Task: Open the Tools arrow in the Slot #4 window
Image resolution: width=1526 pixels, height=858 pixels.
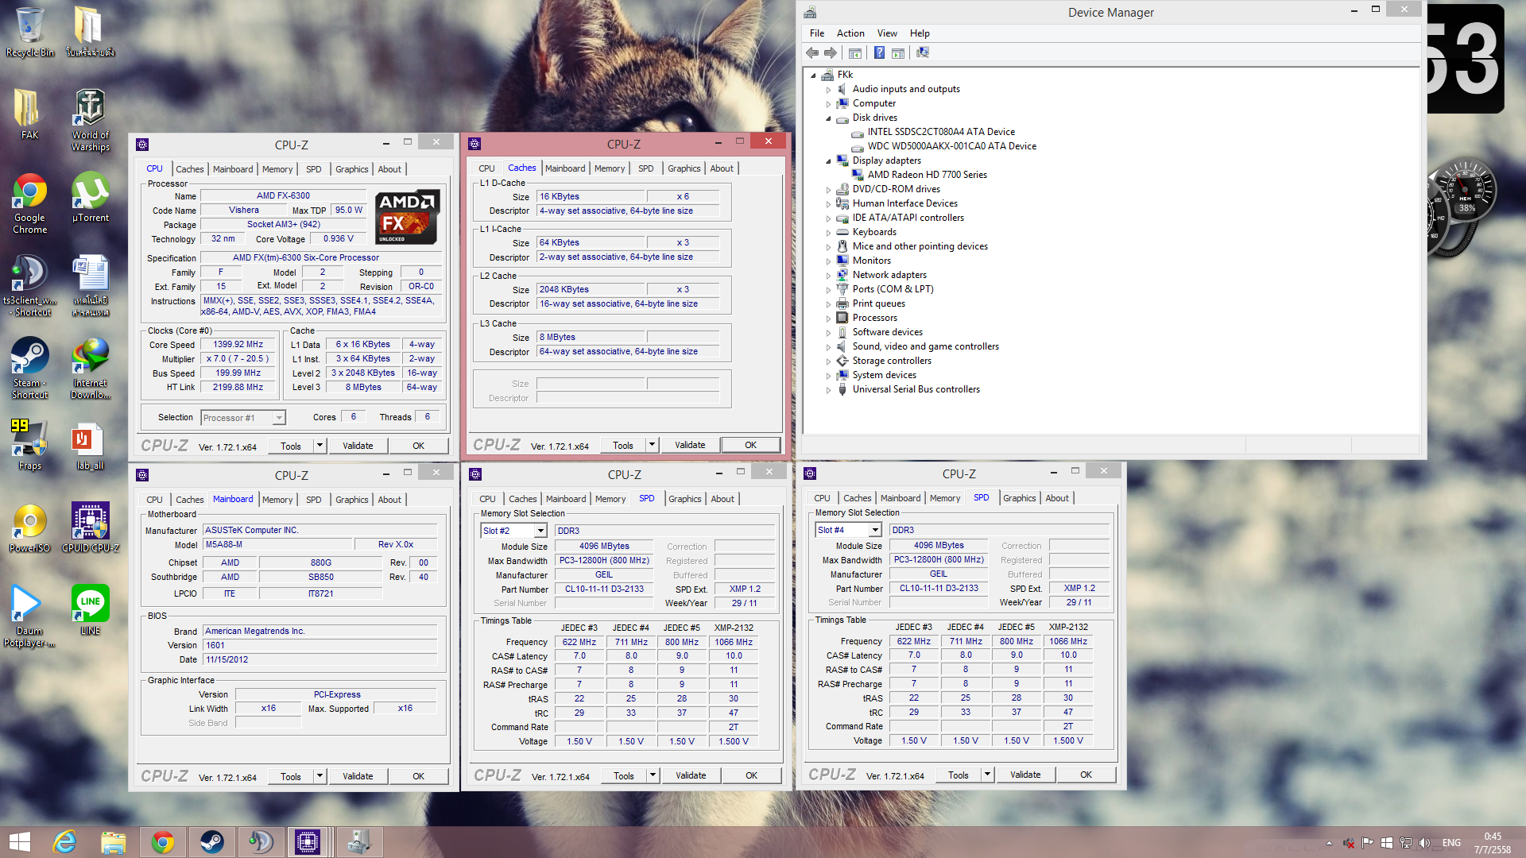Action: [987, 775]
